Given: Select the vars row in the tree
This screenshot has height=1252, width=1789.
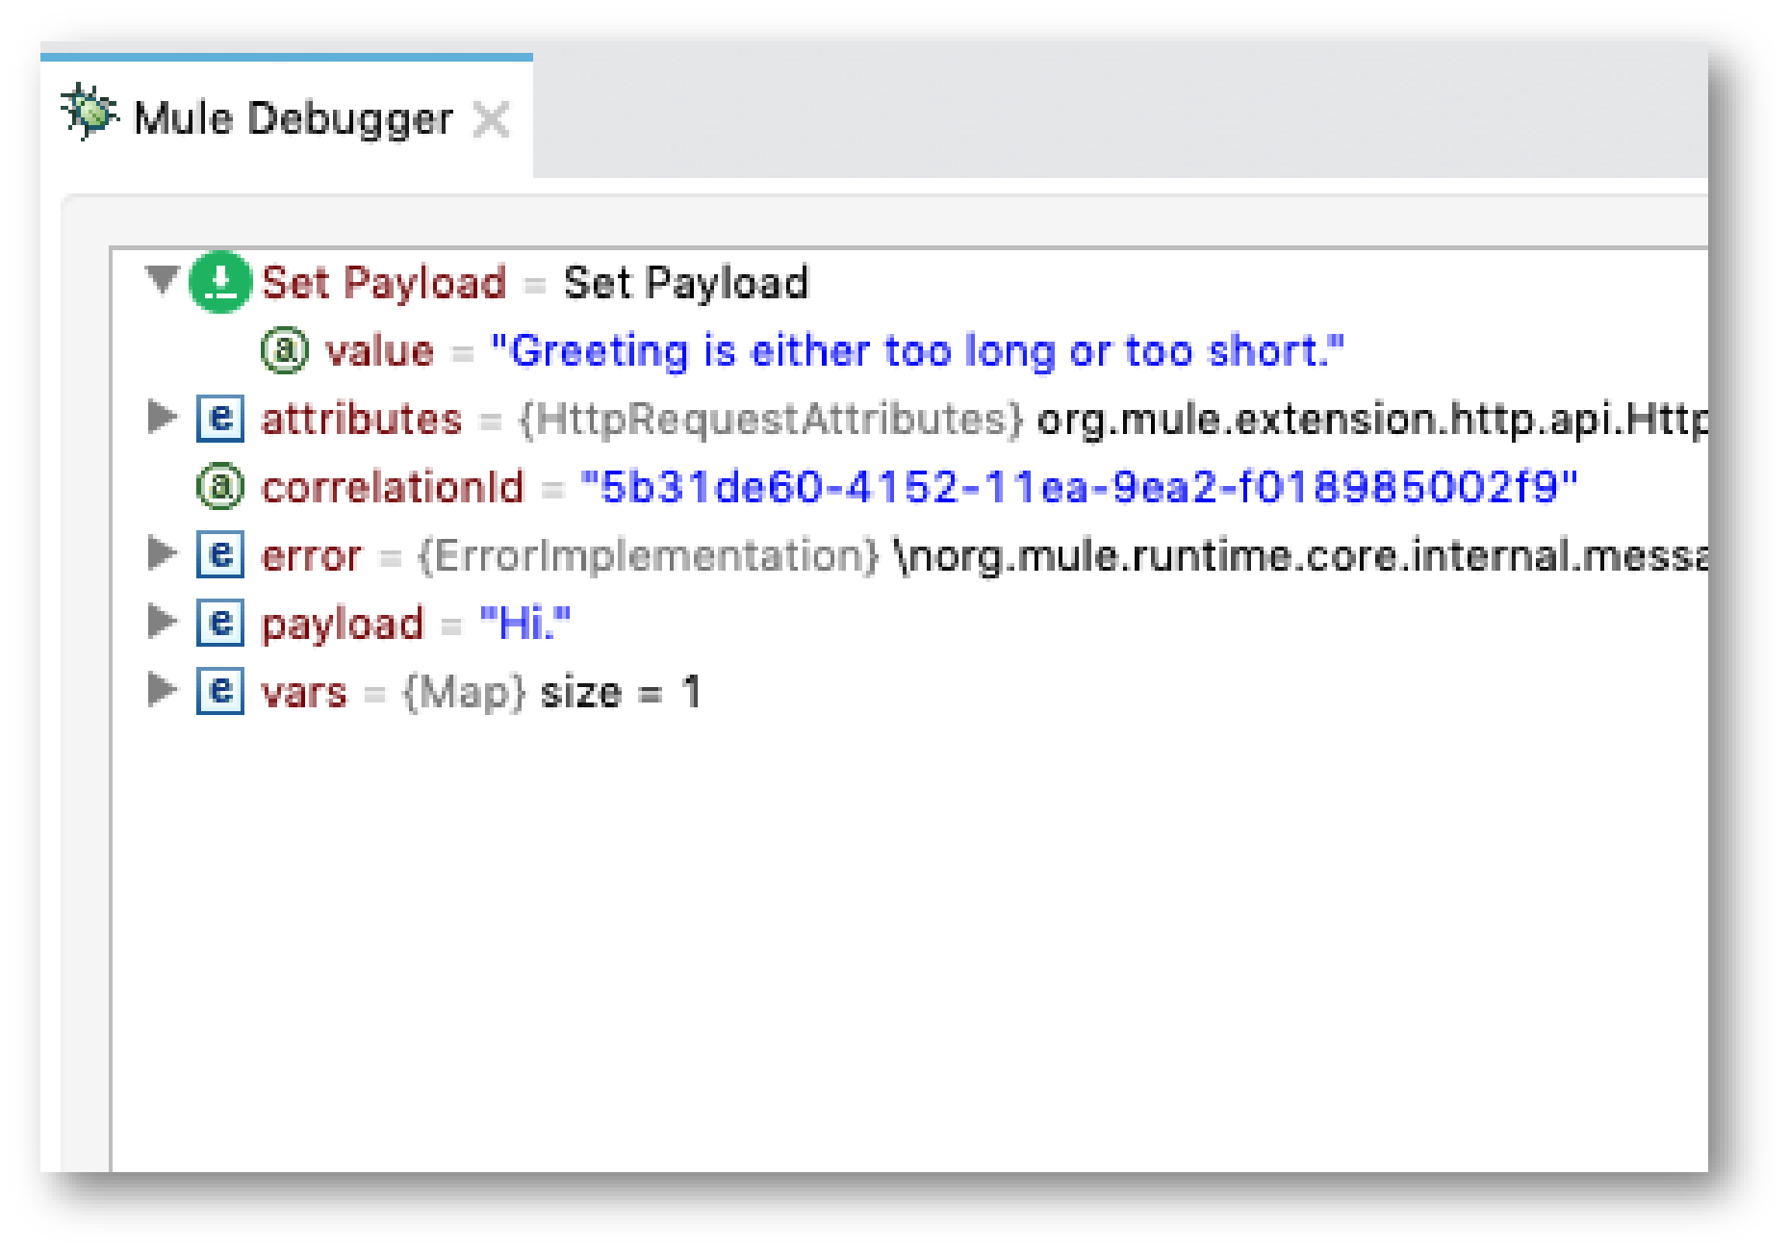Looking at the screenshot, I should (303, 691).
